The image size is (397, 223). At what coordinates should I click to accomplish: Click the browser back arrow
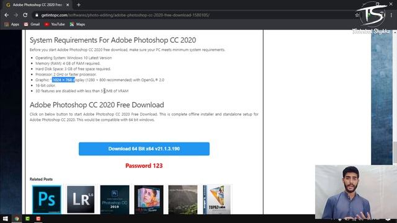[x=7, y=15]
